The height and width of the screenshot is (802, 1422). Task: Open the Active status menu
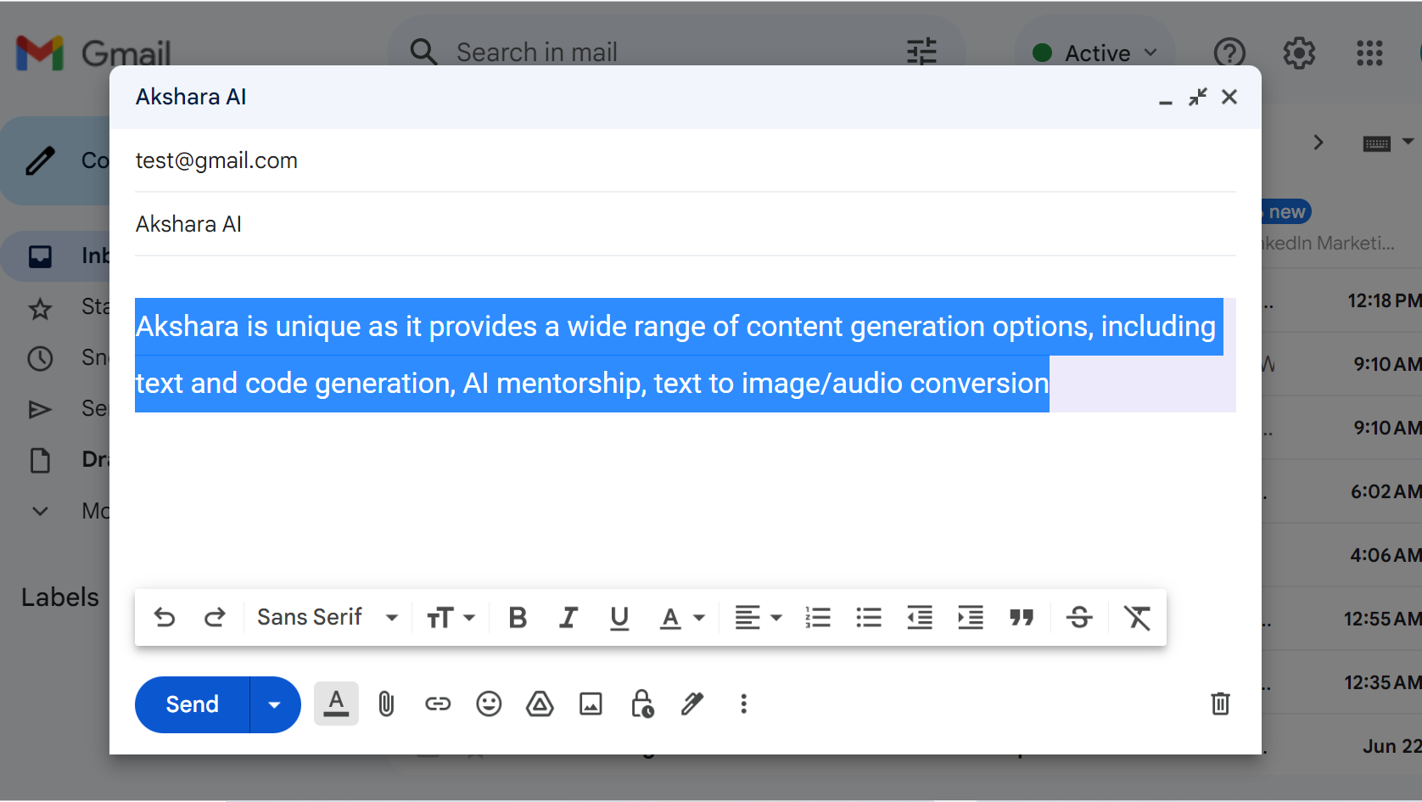(x=1094, y=53)
